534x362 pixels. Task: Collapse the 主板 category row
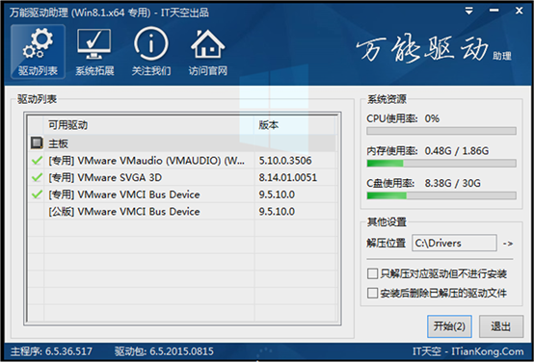click(182, 142)
